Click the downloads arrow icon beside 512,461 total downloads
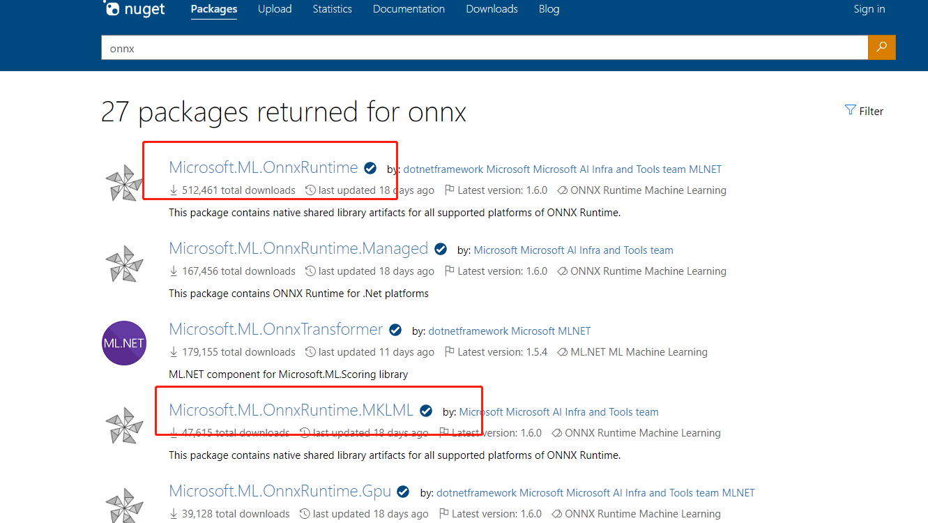Screen dimensions: 928x523 click(173, 190)
